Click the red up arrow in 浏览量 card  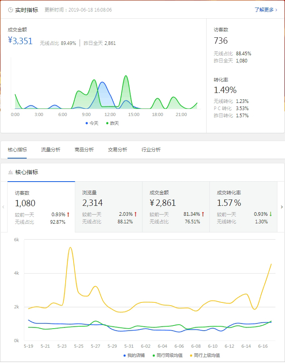point(135,215)
